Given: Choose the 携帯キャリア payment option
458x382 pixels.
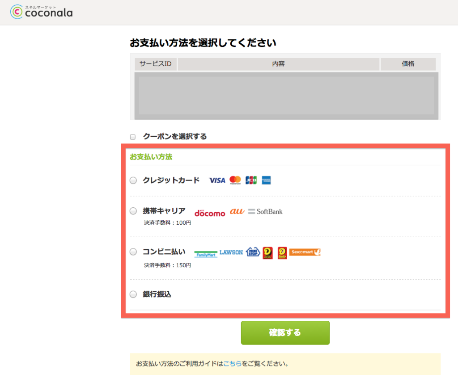Looking at the screenshot, I should tap(133, 211).
